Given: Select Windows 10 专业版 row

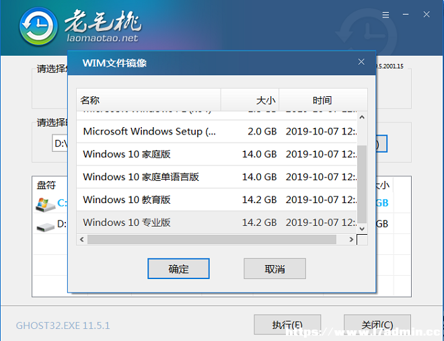Looking at the screenshot, I should pos(217,223).
